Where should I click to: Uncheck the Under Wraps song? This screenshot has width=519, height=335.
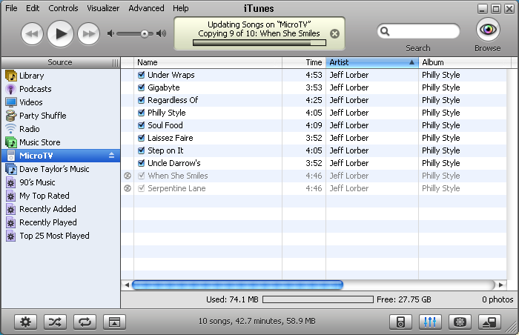142,75
